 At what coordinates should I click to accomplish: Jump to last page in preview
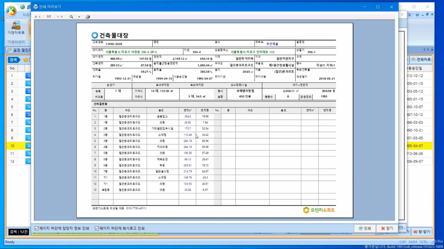pyautogui.click(x=62, y=17)
